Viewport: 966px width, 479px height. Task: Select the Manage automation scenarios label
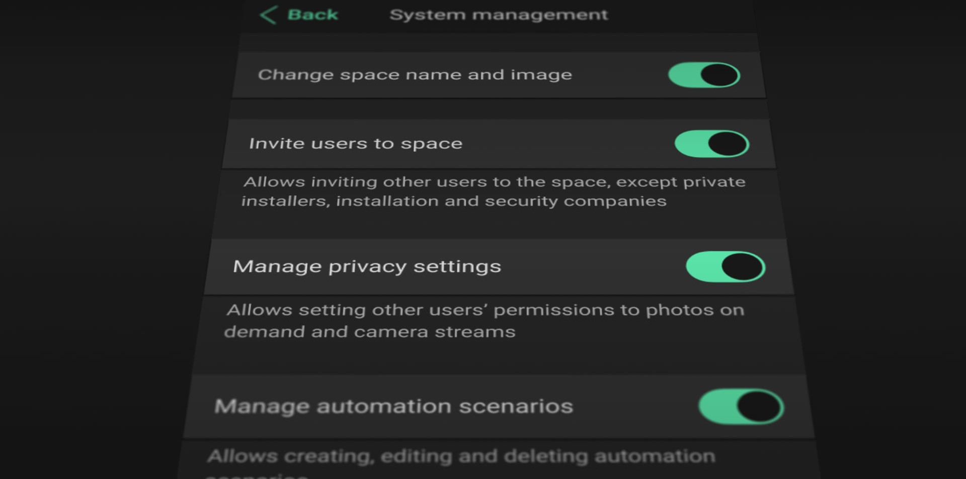[394, 406]
